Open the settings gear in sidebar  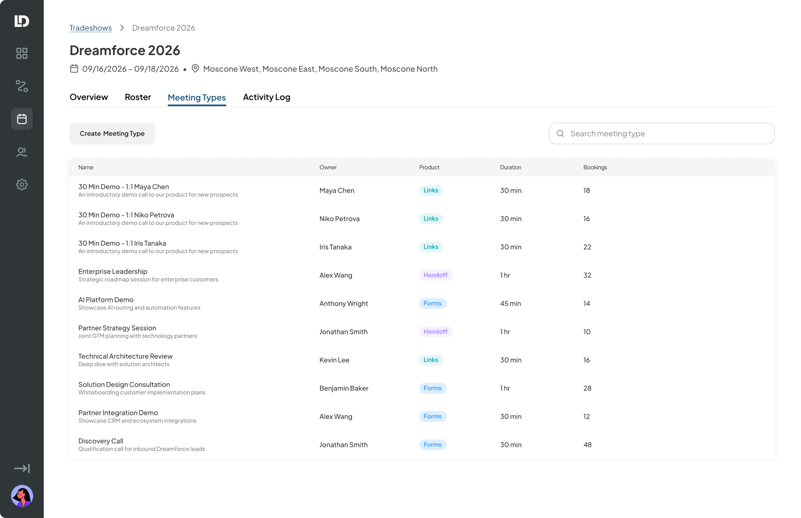point(22,185)
